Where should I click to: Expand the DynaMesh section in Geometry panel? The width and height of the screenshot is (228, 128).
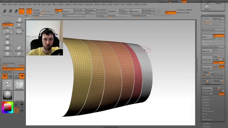[x=206, y=105]
